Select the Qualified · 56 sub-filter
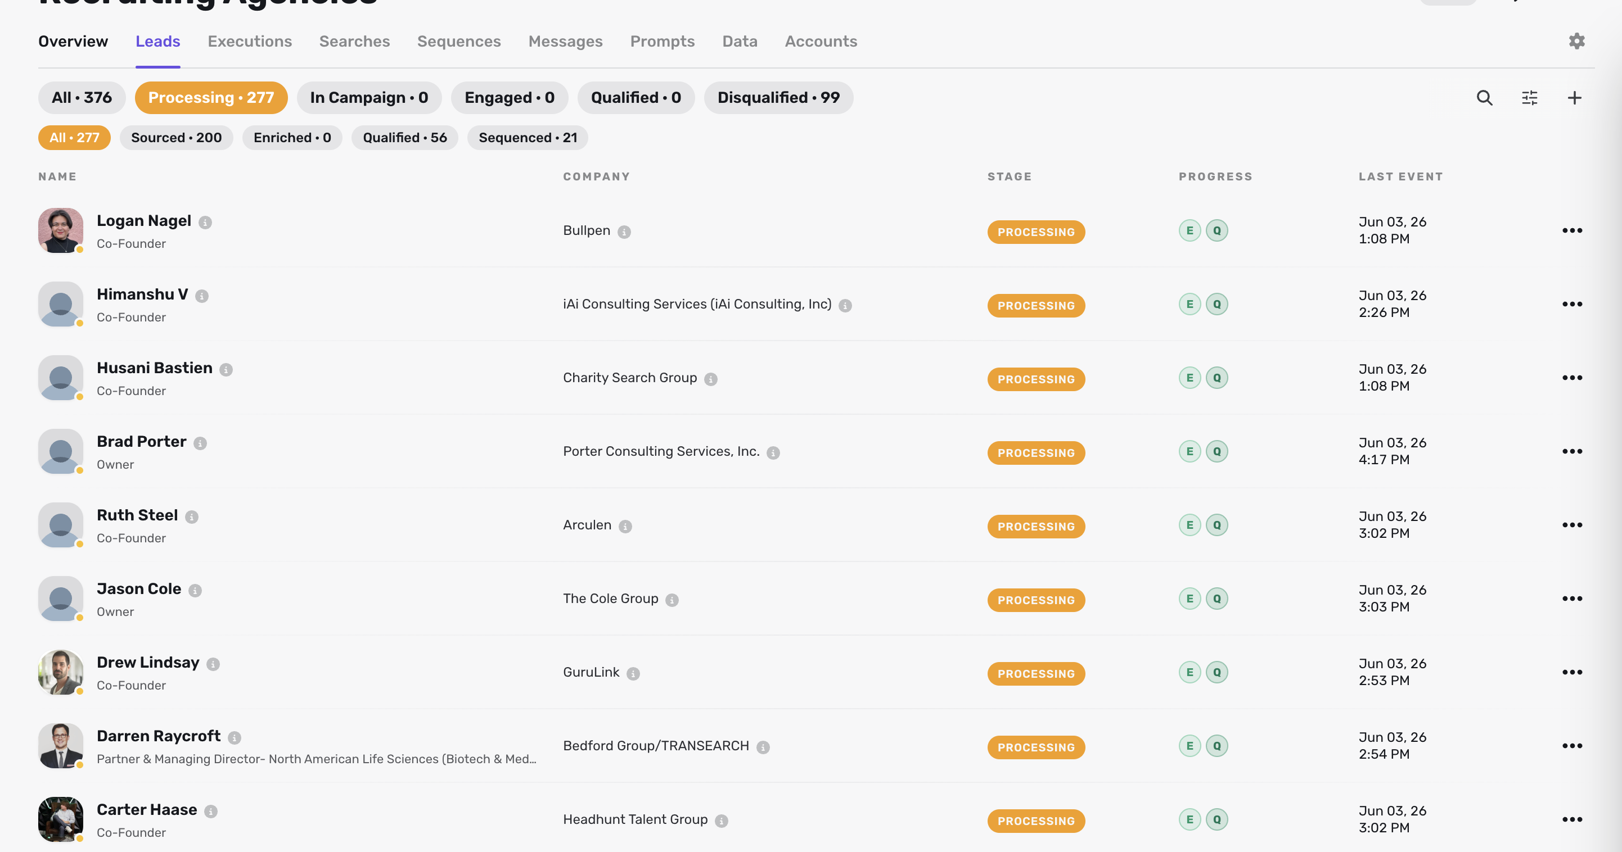Screen dimensions: 1622x852 [405, 138]
